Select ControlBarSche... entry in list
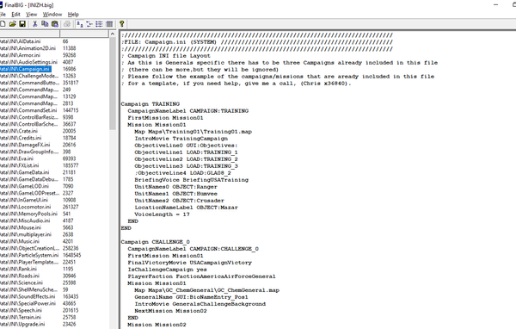Viewport: 516px width, 329px height. (29, 124)
